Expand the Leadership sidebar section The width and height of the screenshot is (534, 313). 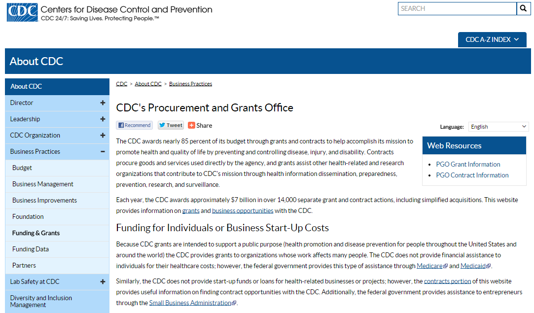(x=103, y=119)
